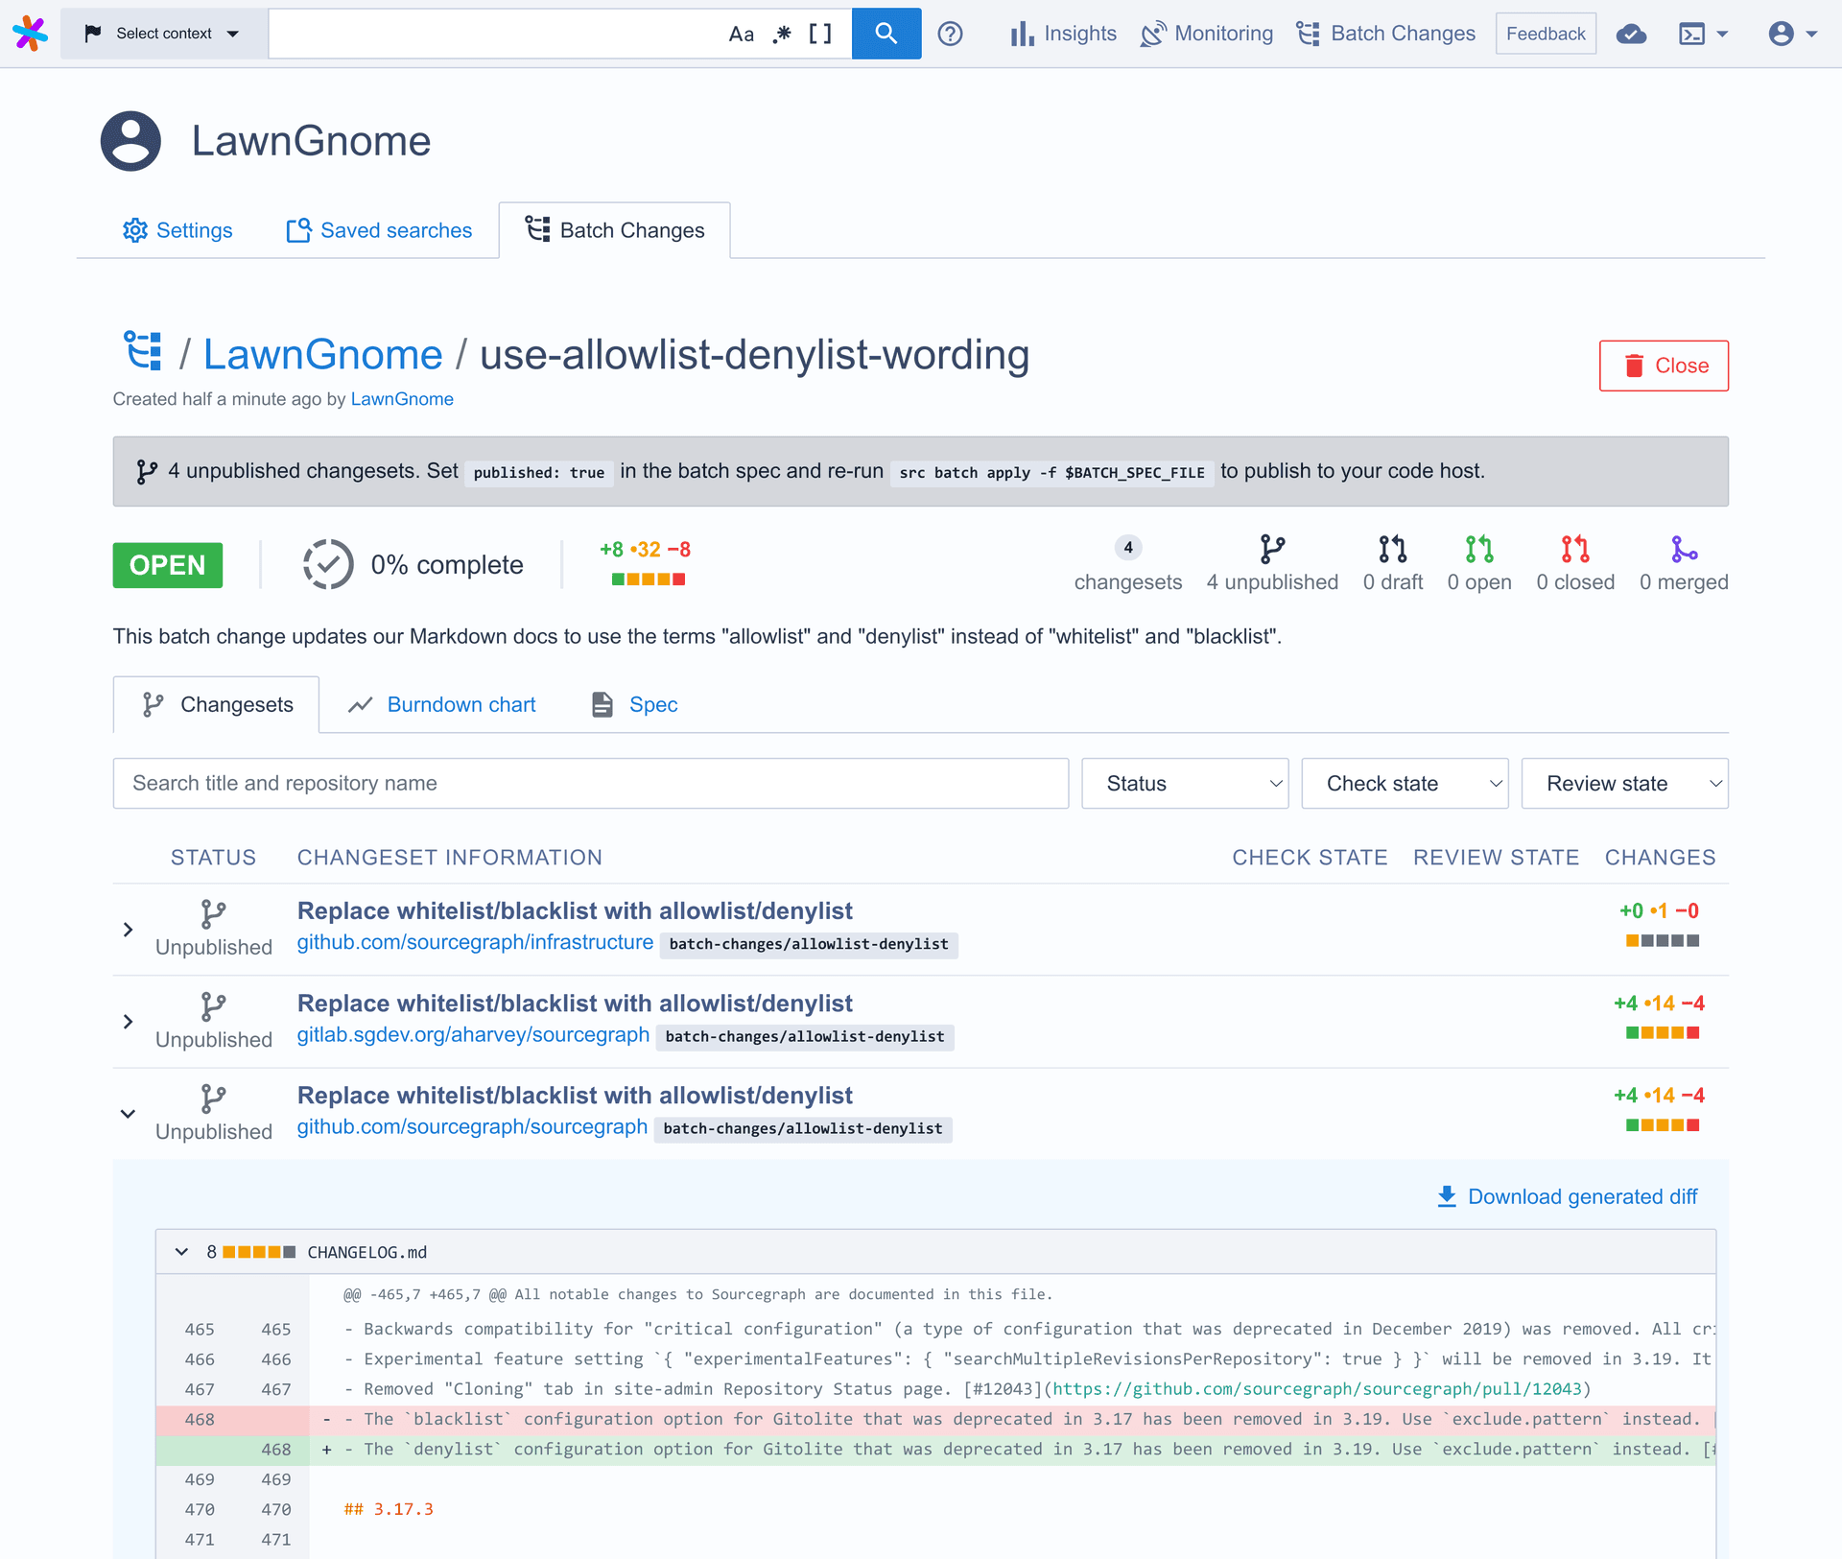Download generated diff
This screenshot has height=1559, width=1842.
(x=1567, y=1196)
